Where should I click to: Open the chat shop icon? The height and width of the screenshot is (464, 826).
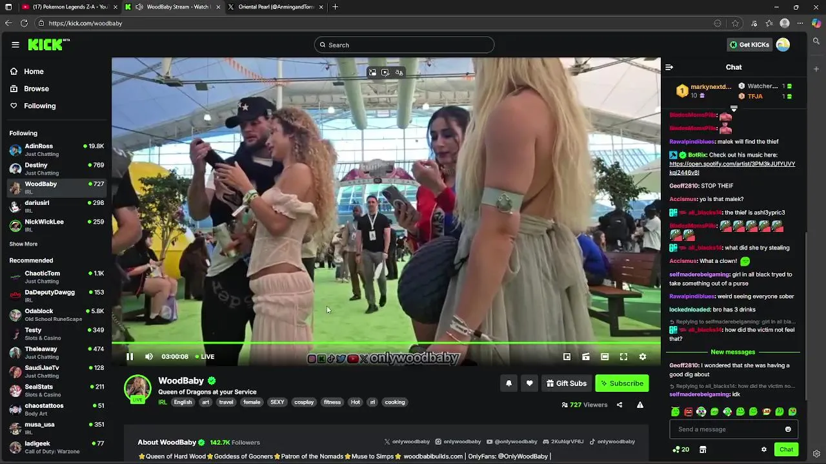(x=703, y=449)
